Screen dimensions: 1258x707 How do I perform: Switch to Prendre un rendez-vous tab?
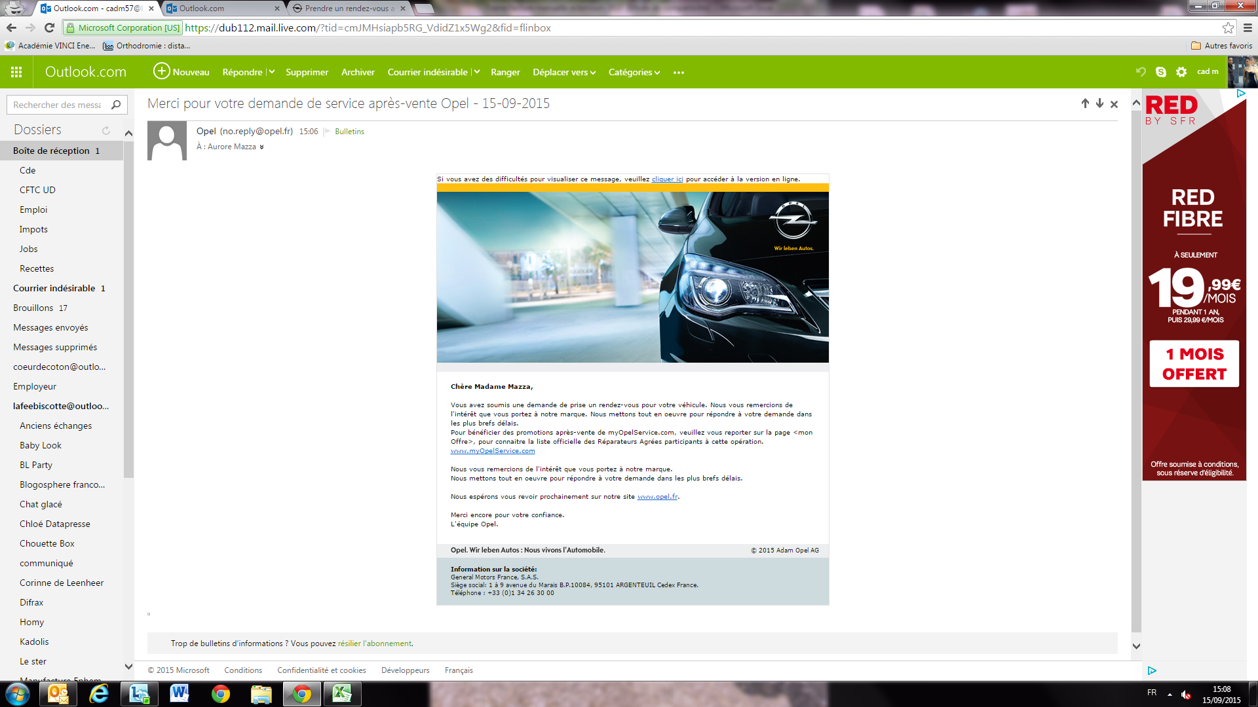[x=351, y=9]
